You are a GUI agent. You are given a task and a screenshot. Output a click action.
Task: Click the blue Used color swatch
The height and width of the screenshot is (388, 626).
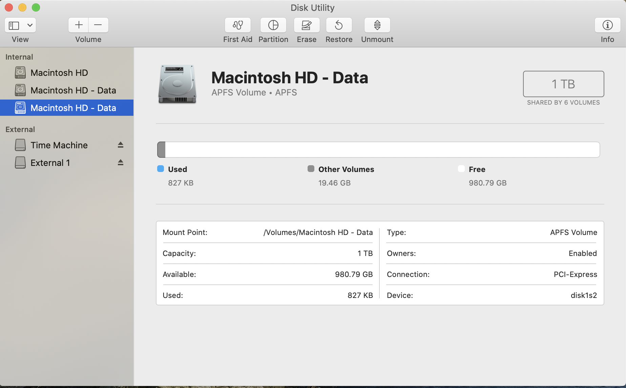pyautogui.click(x=161, y=169)
